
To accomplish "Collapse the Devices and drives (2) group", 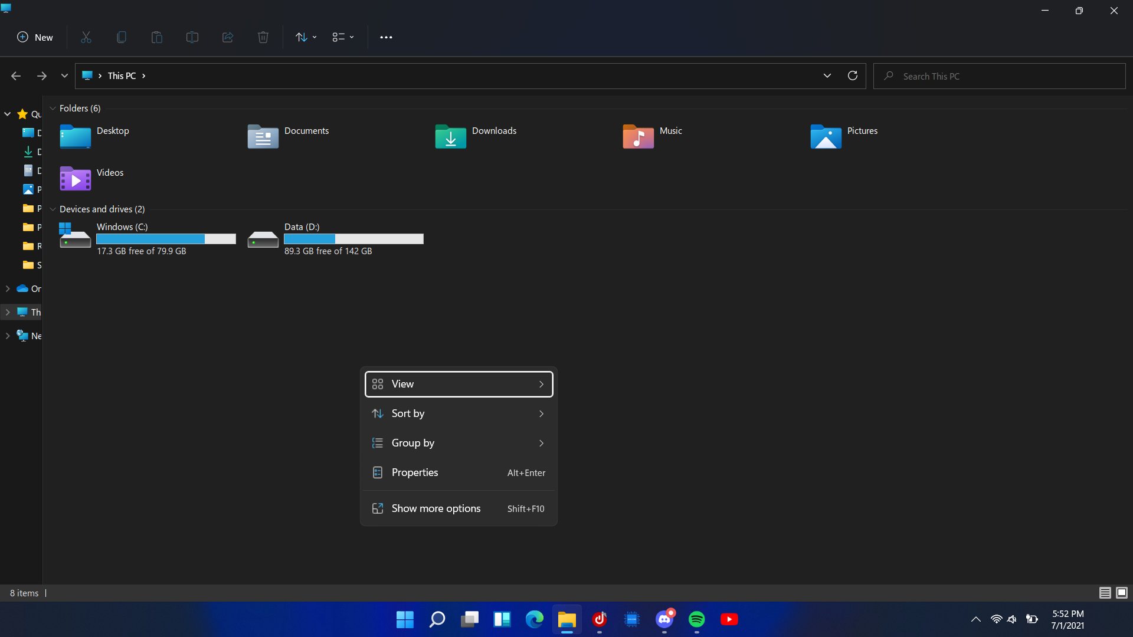I will pos(53,209).
